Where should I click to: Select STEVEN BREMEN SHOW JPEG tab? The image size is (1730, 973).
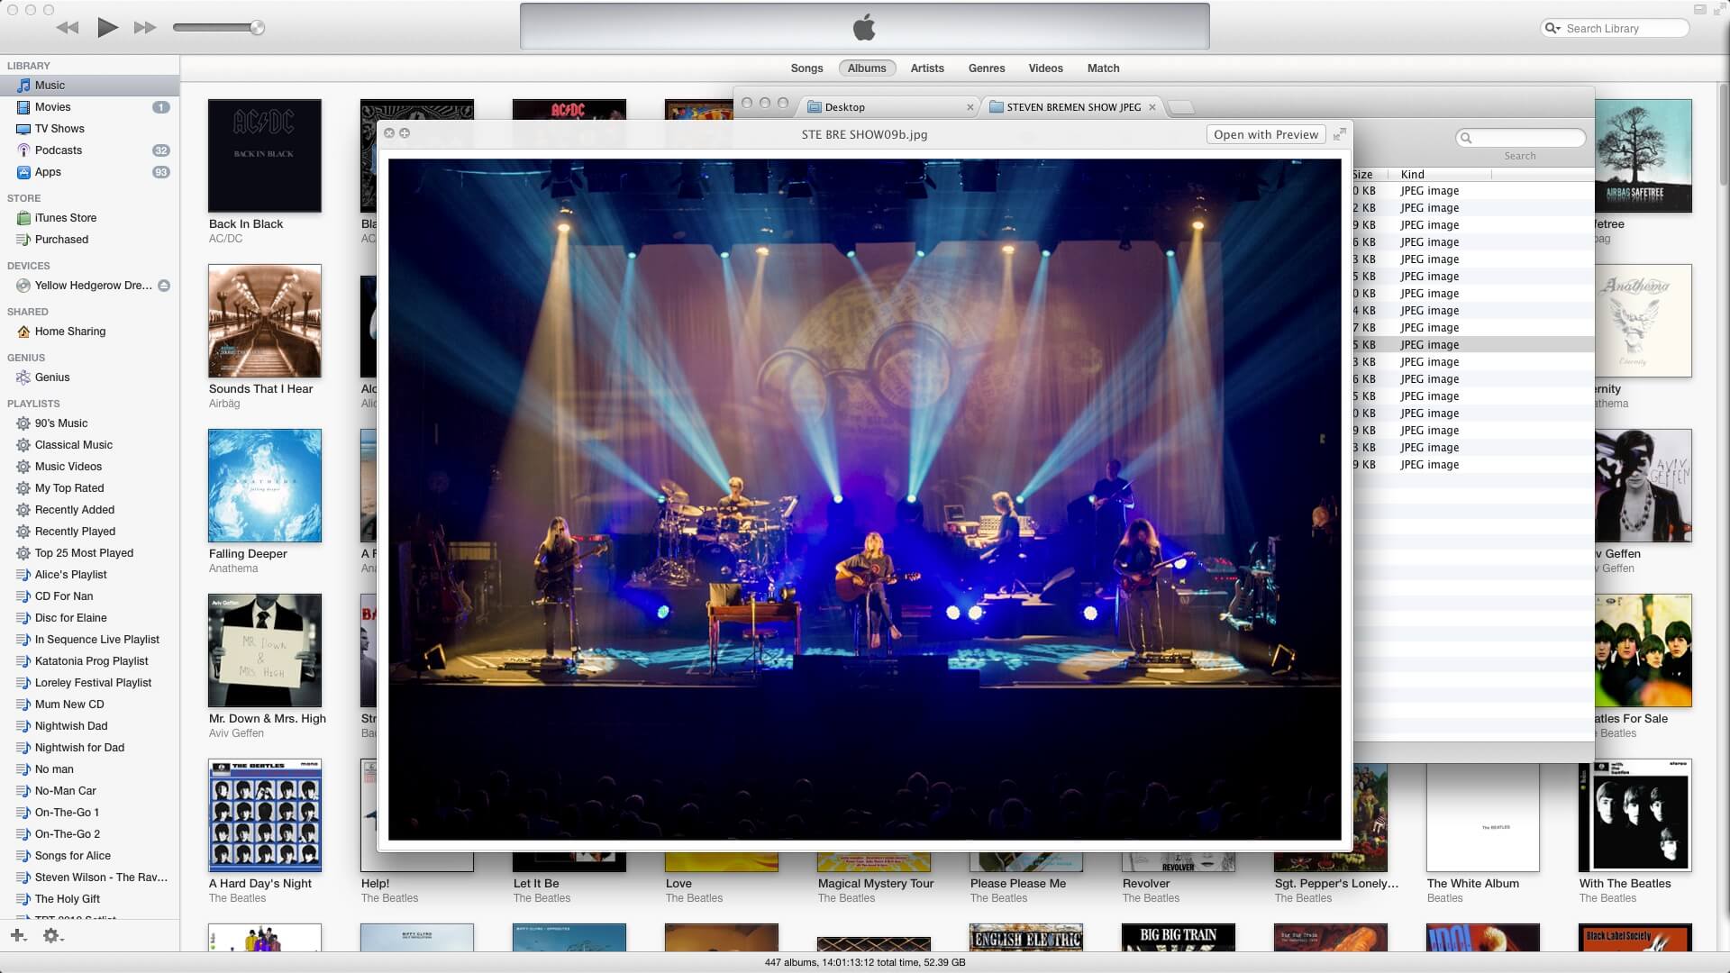tap(1073, 107)
